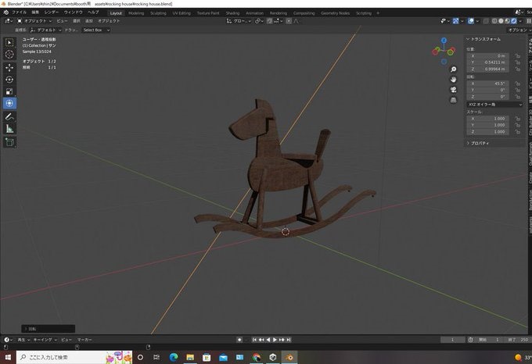Open the ウィンドウ menu
532x364 pixels.
click(x=73, y=12)
